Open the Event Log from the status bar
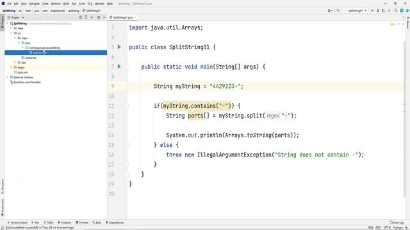Image resolution: width=410 pixels, height=230 pixels. 397,222
